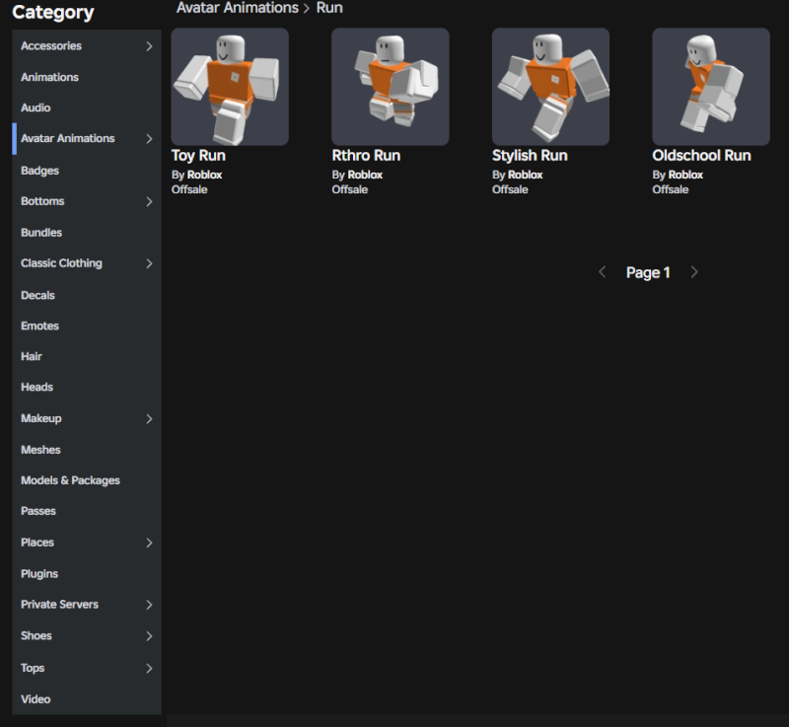Click the Stylish Run title link
Screen dimensions: 789x727
[530, 156]
